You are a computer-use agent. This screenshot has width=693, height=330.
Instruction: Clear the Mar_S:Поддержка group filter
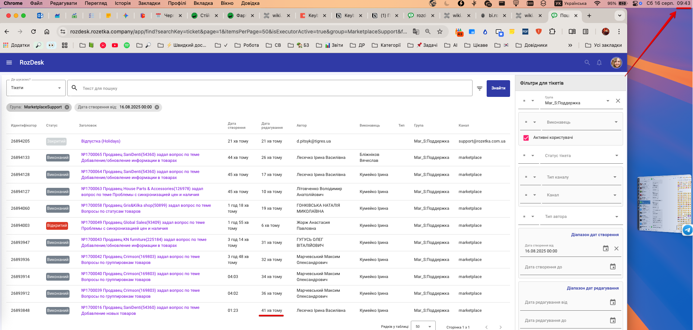point(618,101)
